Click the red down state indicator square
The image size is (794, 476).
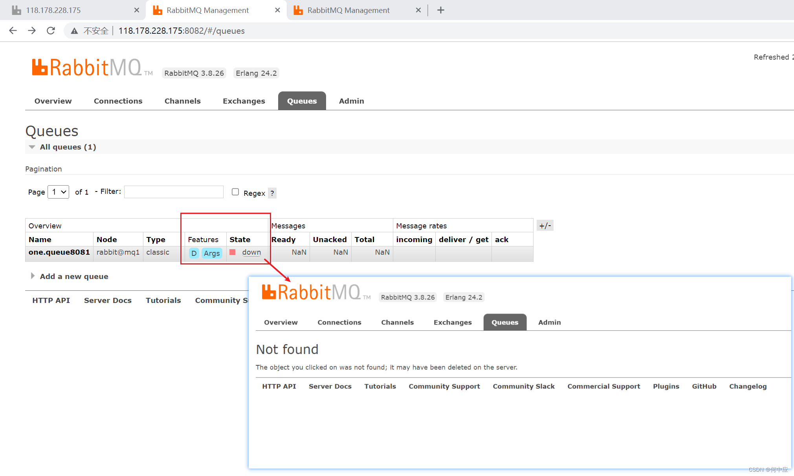pyautogui.click(x=233, y=252)
